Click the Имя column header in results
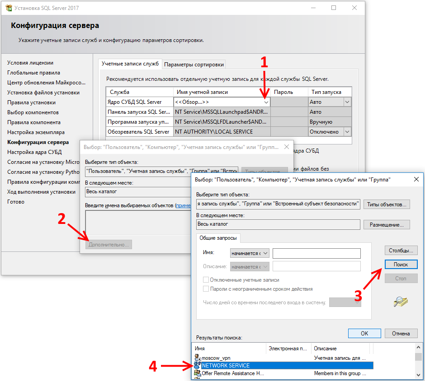Screen dimensions: 425x381 [229, 348]
